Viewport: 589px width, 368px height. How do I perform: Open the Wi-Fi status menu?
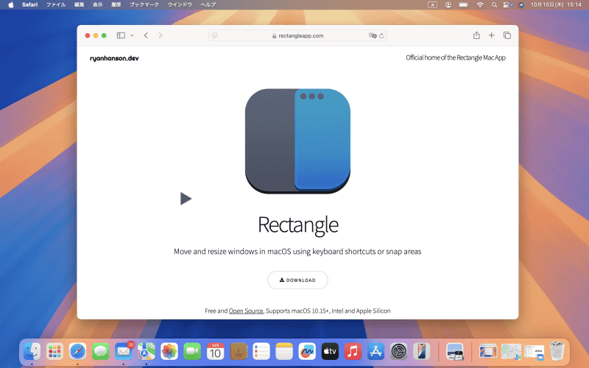480,5
